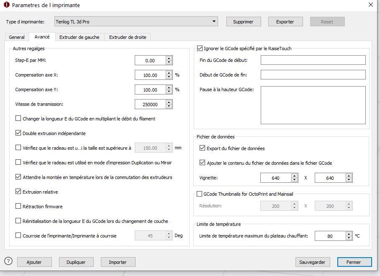Select the Avancé tab
The height and width of the screenshot is (276, 380).
tap(42, 37)
